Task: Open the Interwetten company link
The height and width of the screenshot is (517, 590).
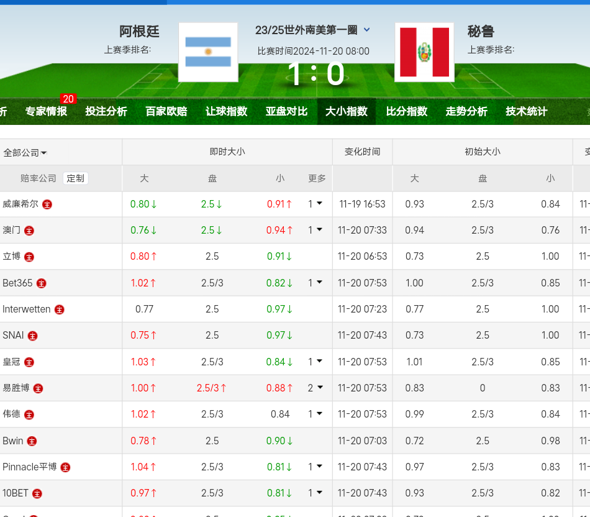Action: [26, 309]
